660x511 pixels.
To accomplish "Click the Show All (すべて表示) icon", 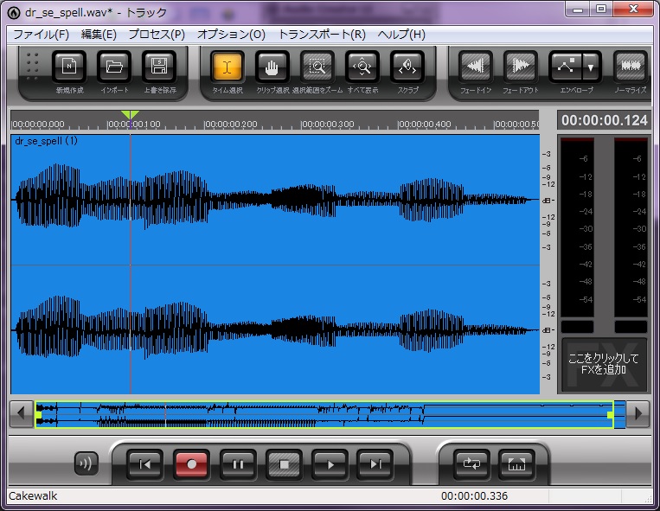I will [x=362, y=67].
